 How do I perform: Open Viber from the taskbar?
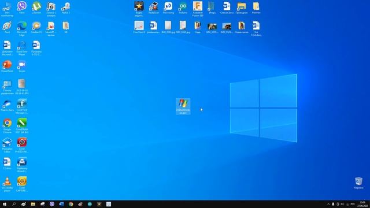52,204
